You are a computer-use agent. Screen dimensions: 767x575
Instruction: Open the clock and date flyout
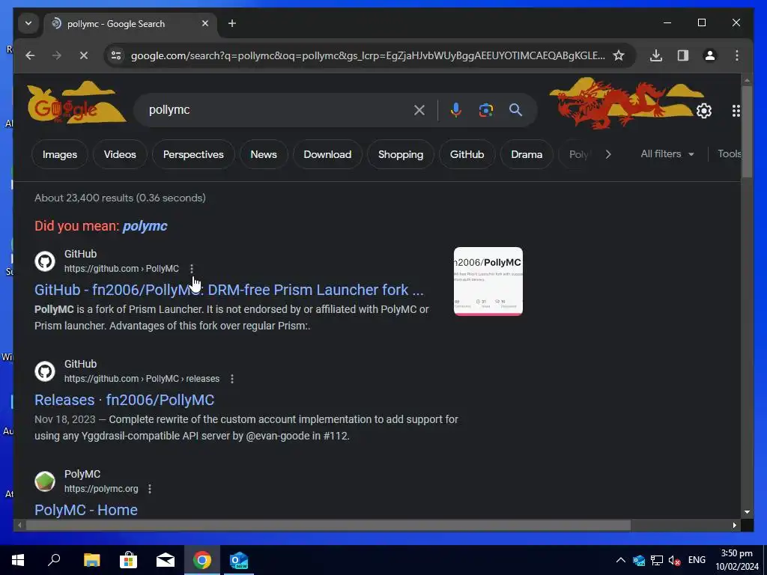click(x=737, y=560)
